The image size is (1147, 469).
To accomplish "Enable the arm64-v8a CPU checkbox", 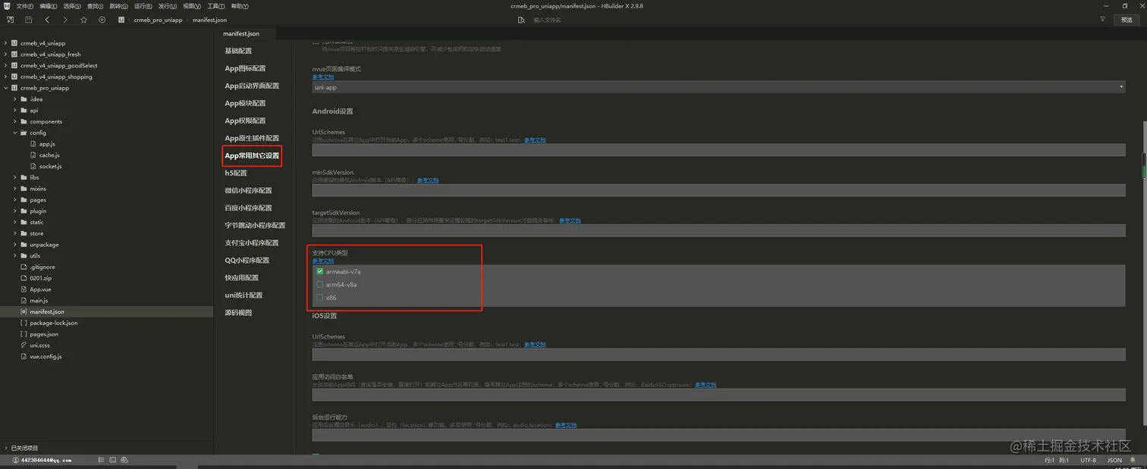I will (x=320, y=284).
